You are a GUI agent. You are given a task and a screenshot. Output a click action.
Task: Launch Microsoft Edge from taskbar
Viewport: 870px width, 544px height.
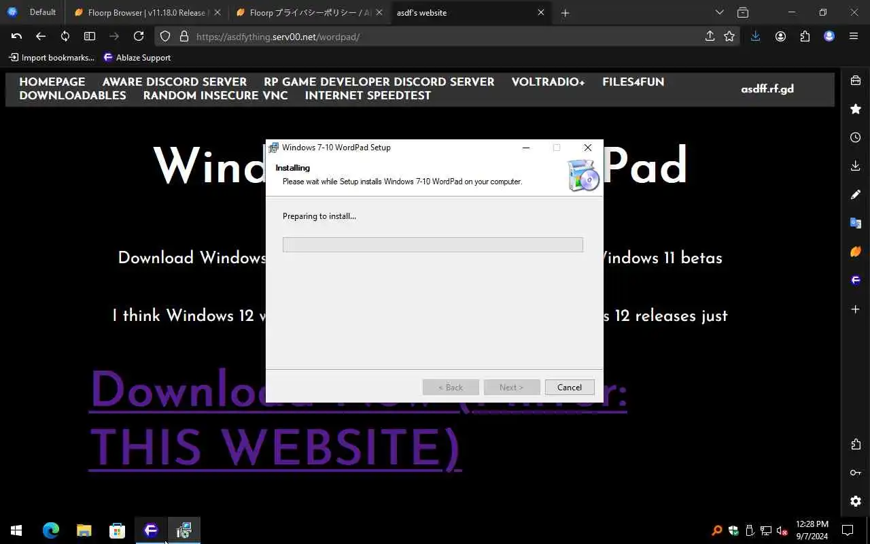coord(51,530)
